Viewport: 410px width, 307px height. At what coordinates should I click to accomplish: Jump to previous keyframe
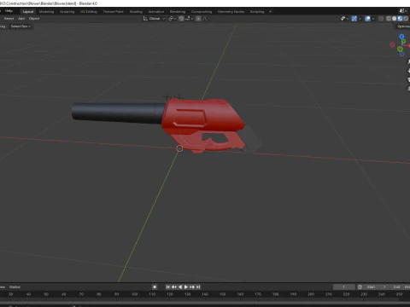pos(174,287)
